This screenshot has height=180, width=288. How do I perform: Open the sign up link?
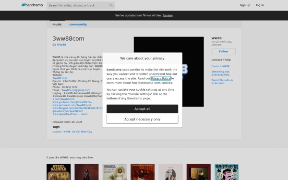coord(245,5)
